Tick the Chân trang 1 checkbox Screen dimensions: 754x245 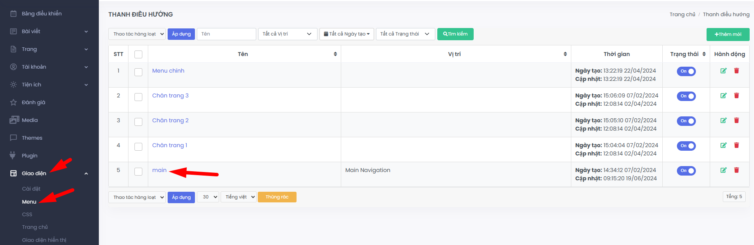click(138, 147)
